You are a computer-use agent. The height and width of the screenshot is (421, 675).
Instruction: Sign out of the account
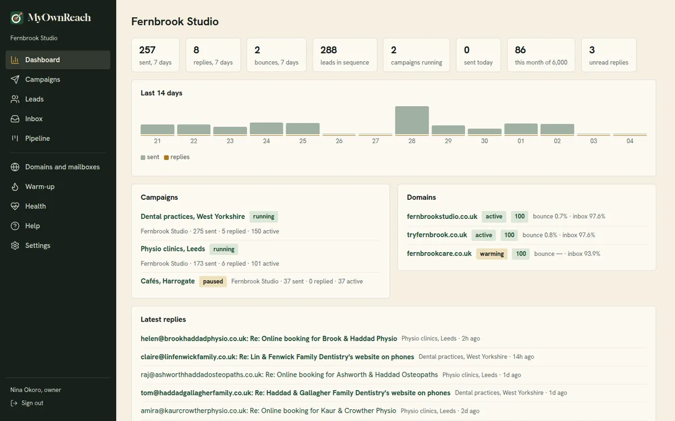click(27, 403)
